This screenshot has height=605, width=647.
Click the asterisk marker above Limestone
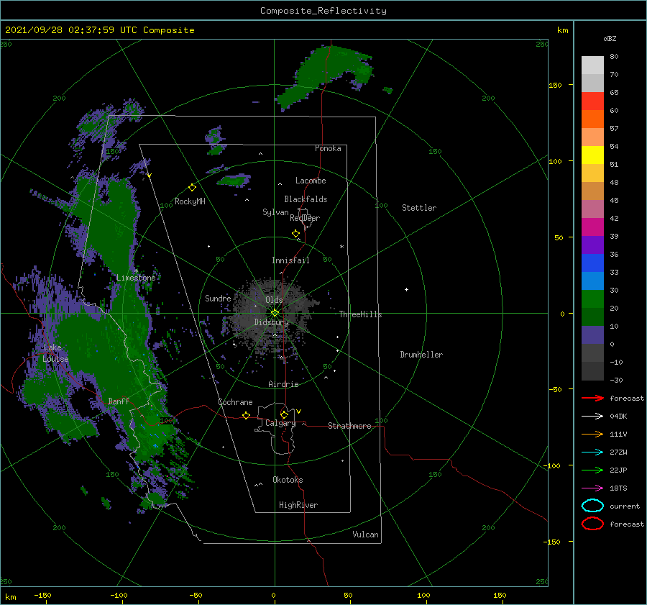point(136,271)
